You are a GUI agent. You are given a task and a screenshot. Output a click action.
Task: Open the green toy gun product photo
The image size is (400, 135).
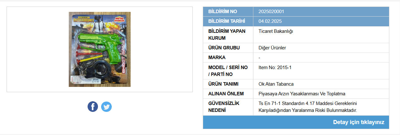[100, 49]
